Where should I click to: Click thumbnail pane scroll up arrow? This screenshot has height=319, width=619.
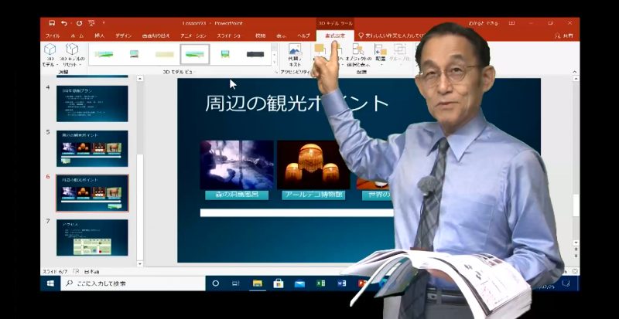(x=140, y=79)
